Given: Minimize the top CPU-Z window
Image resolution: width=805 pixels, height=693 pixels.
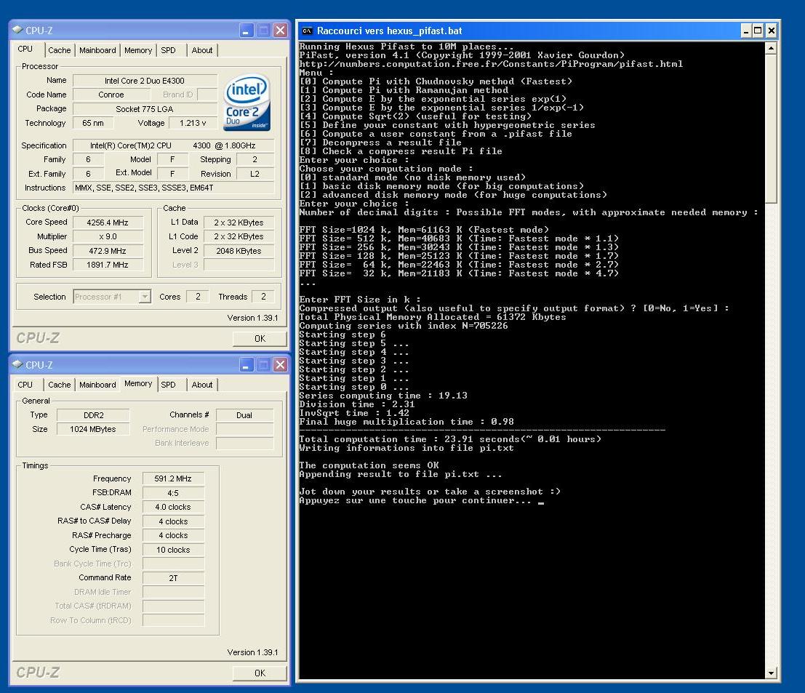Looking at the screenshot, I should 247,31.
